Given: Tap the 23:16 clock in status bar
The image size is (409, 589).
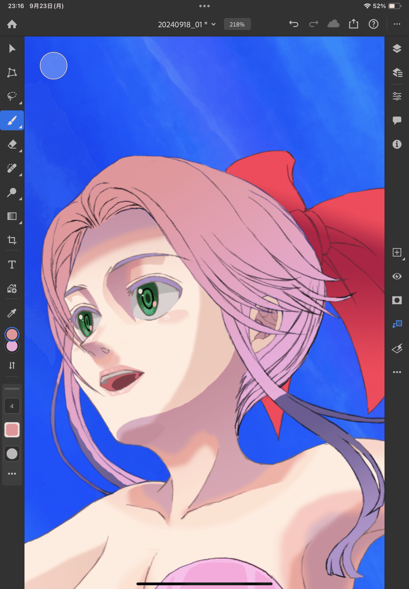Looking at the screenshot, I should click(x=16, y=6).
